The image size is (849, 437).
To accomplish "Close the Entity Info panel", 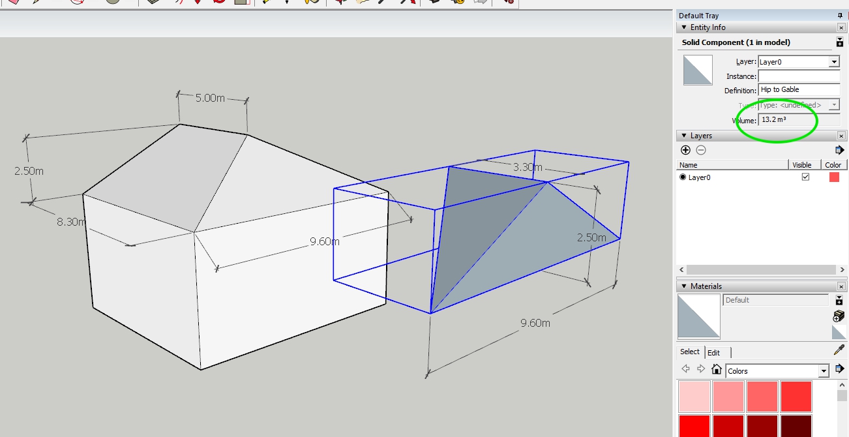I will (841, 27).
